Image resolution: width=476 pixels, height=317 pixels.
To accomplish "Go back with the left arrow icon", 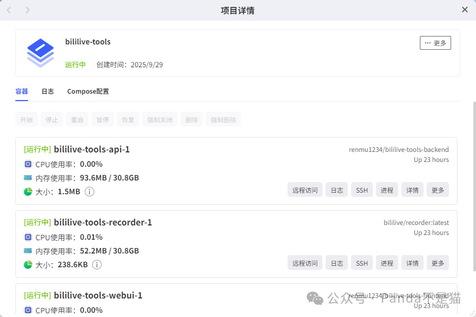I will click(9, 10).
